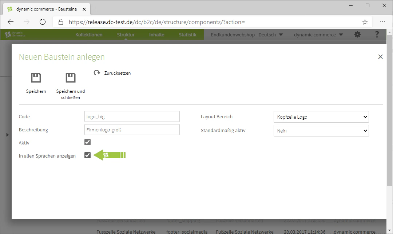Click the Speichern text label

pos(36,91)
